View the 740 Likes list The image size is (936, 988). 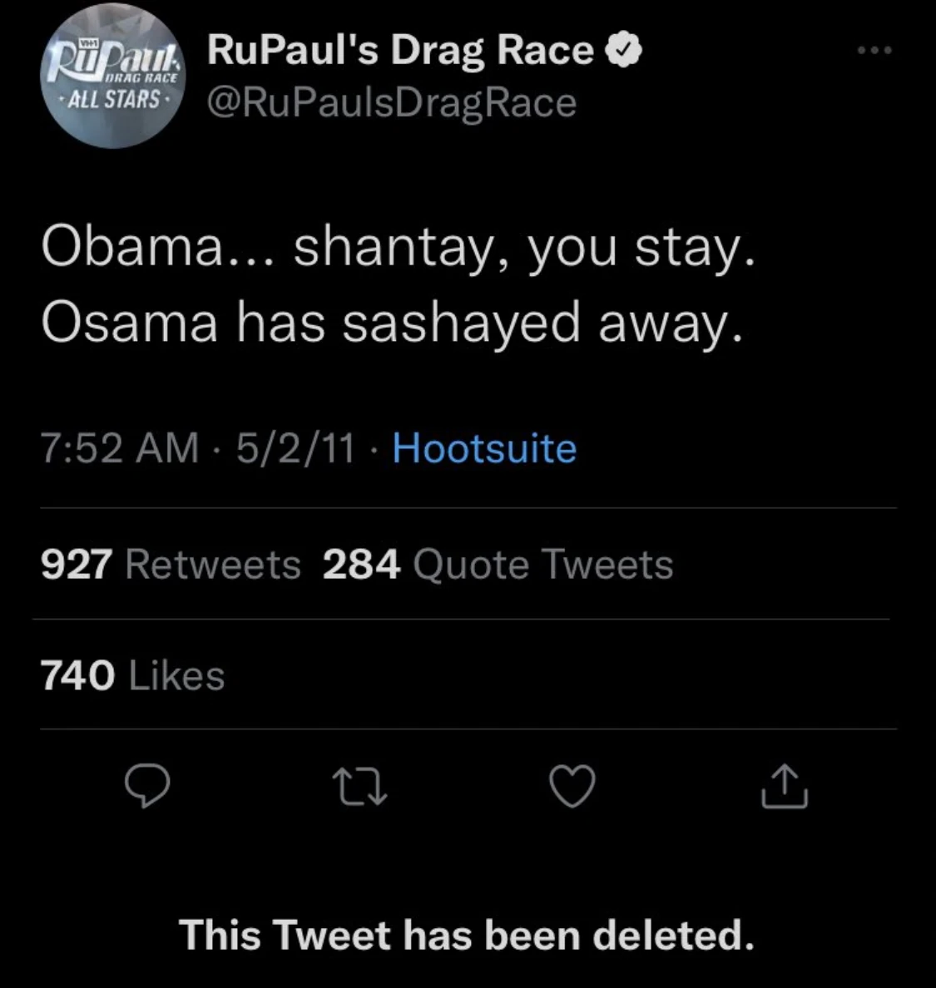[131, 674]
